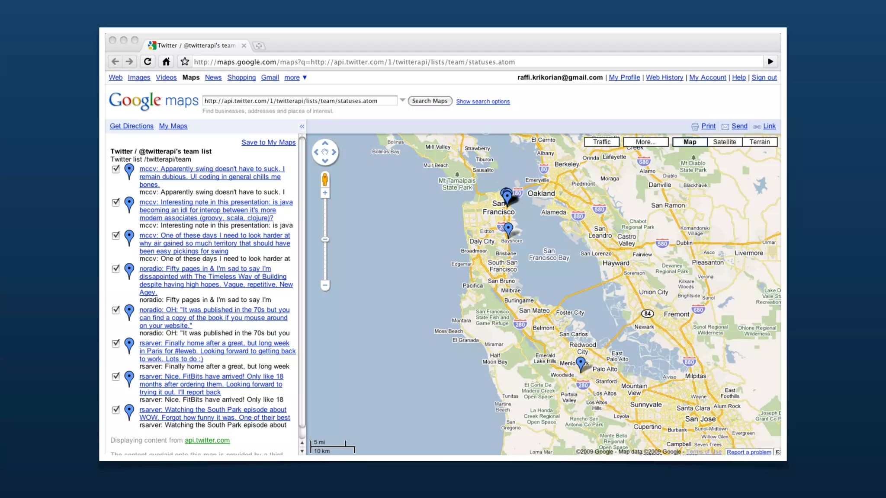Pan map up with arrow control
886x498 pixels.
(x=325, y=143)
